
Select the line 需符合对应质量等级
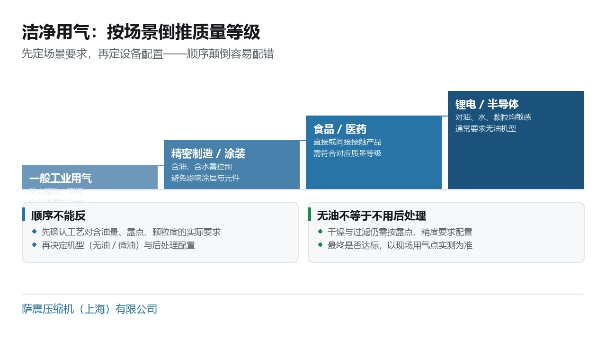pyautogui.click(x=347, y=153)
